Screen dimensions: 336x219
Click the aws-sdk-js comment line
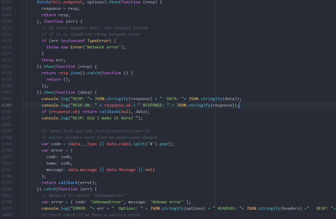tap(95, 131)
